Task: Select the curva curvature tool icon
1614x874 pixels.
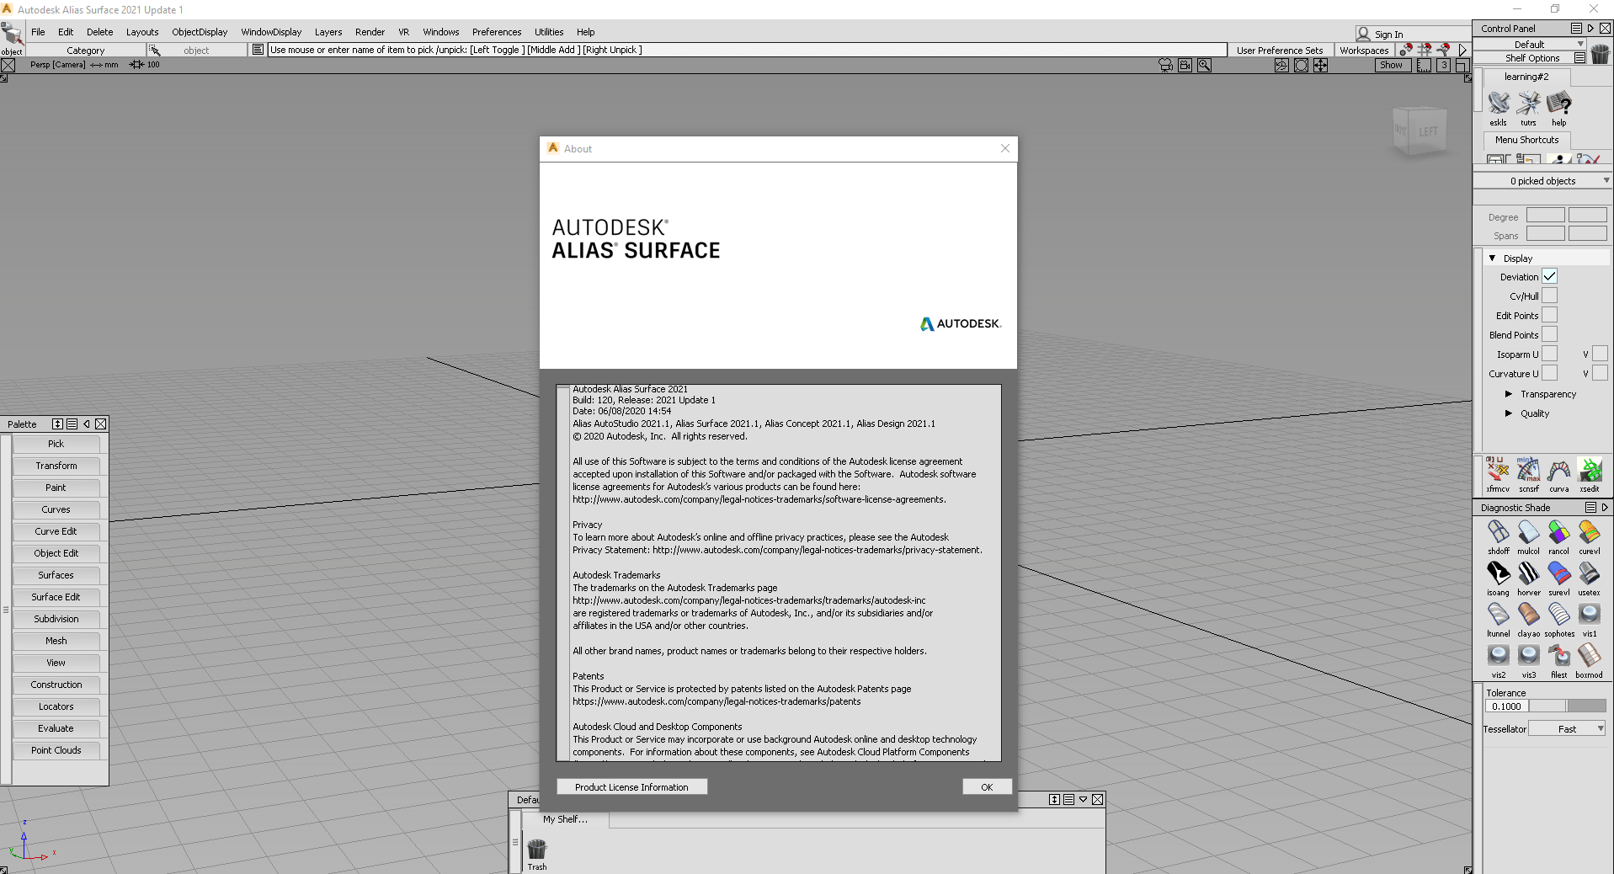Action: pos(1559,471)
